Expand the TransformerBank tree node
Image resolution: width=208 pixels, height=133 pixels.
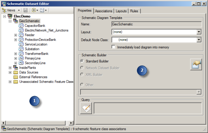click(16, 54)
